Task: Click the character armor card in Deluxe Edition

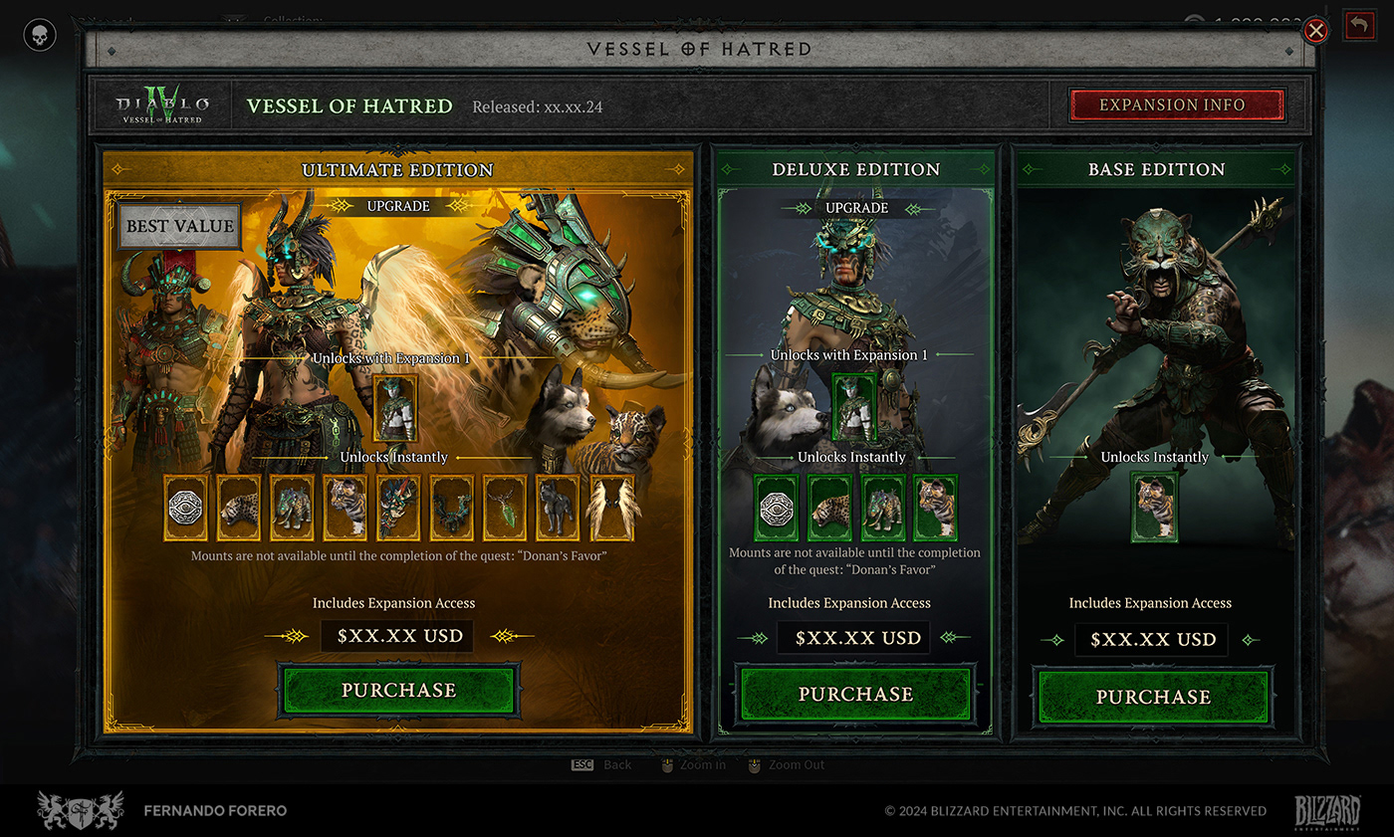Action: point(853,407)
